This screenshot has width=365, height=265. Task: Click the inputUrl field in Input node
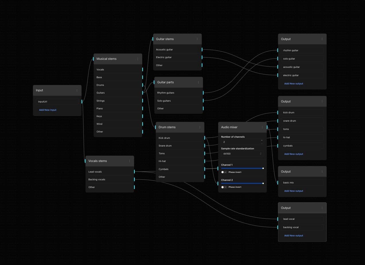coord(57,102)
